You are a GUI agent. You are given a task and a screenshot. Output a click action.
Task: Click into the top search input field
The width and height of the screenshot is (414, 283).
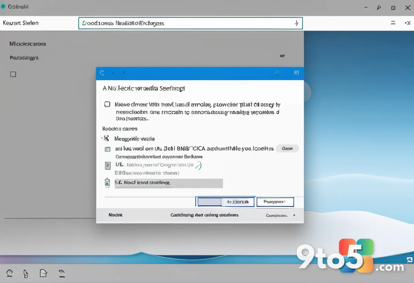click(x=190, y=23)
